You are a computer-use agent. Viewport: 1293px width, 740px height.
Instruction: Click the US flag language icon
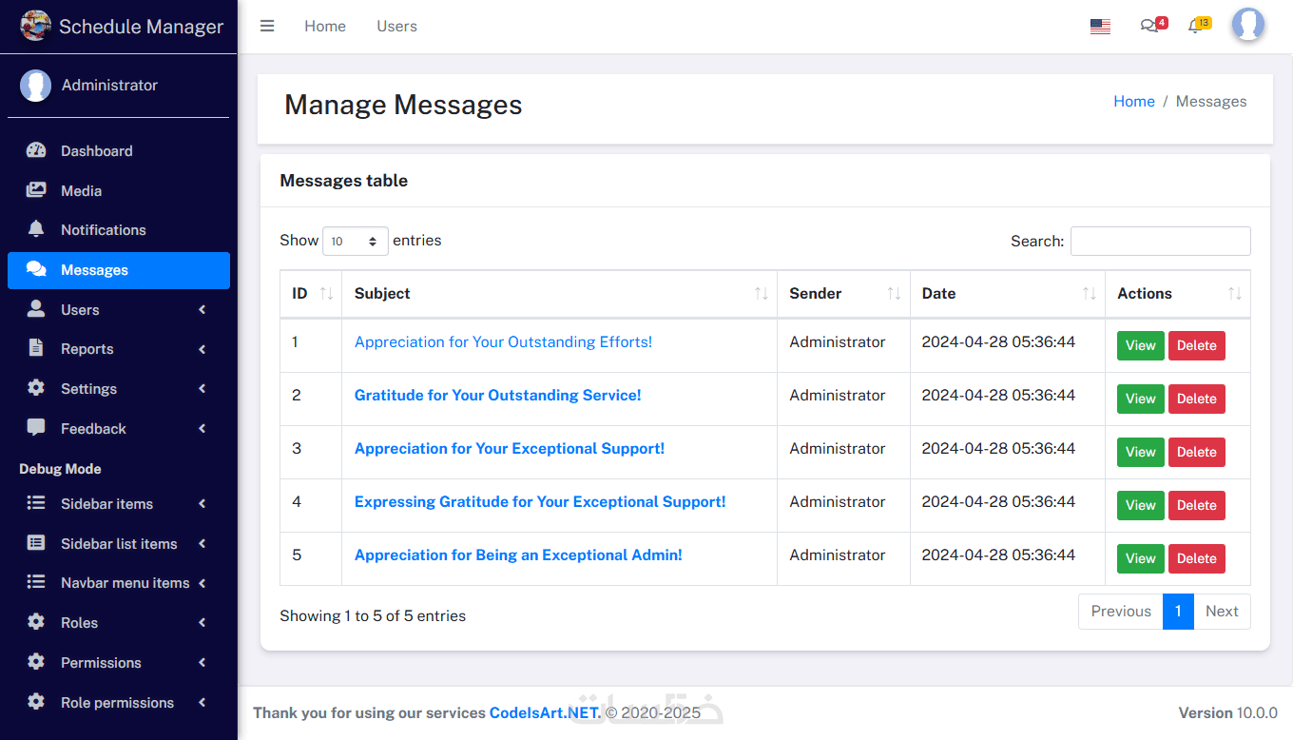(x=1100, y=27)
